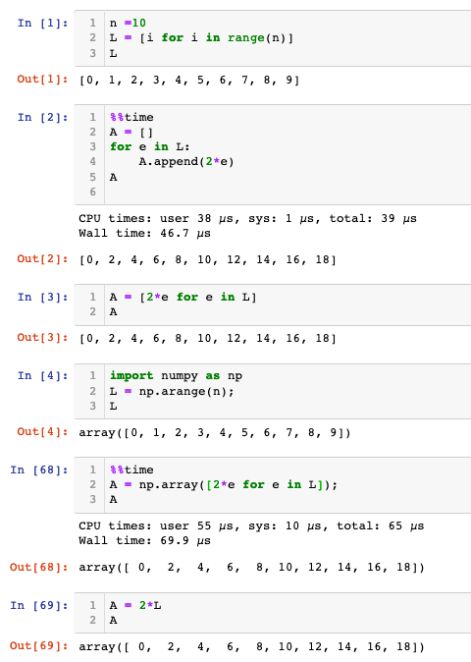Click the import numpy as np line
Image resolution: width=471 pixels, height=662 pixels.
(x=176, y=376)
